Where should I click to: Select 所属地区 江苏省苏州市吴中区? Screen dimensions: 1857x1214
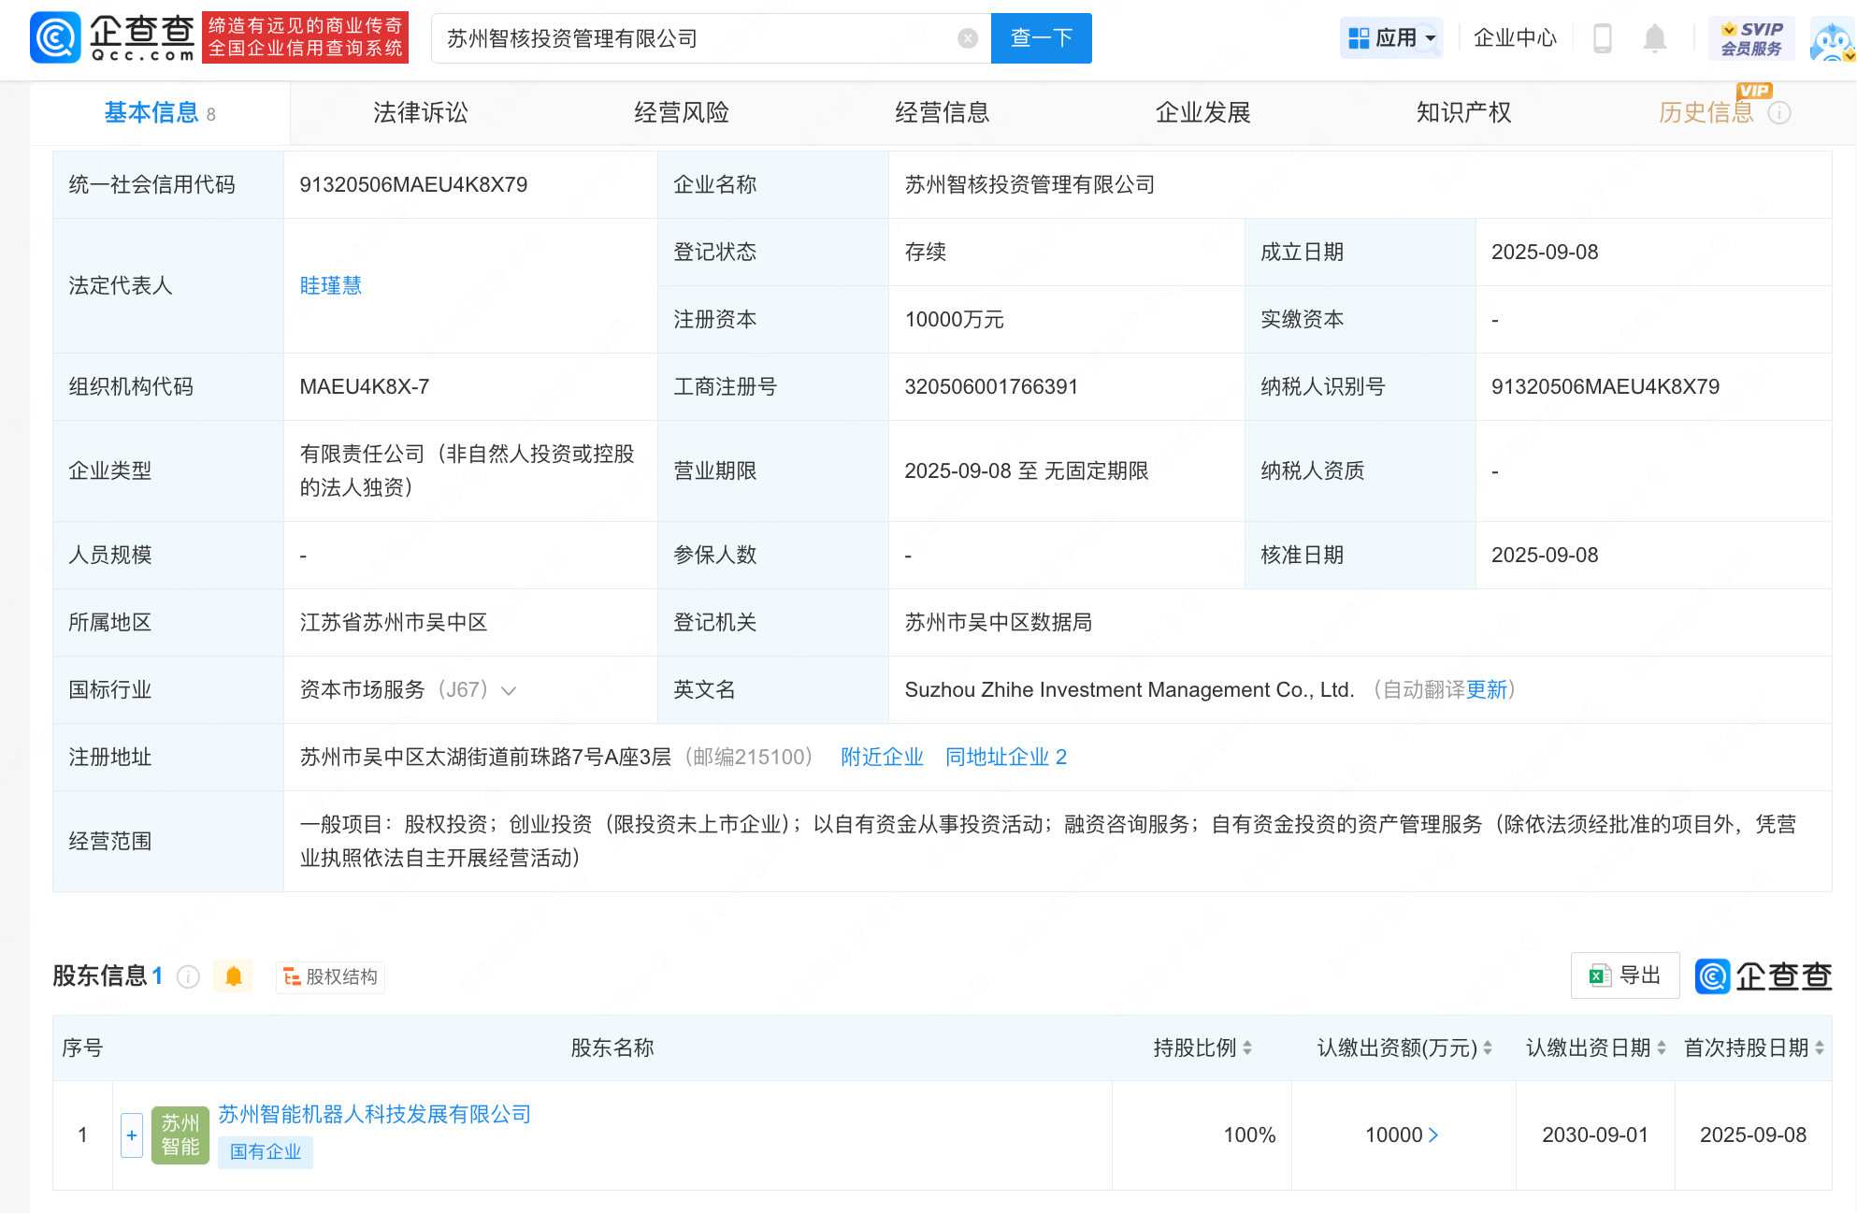tap(393, 623)
